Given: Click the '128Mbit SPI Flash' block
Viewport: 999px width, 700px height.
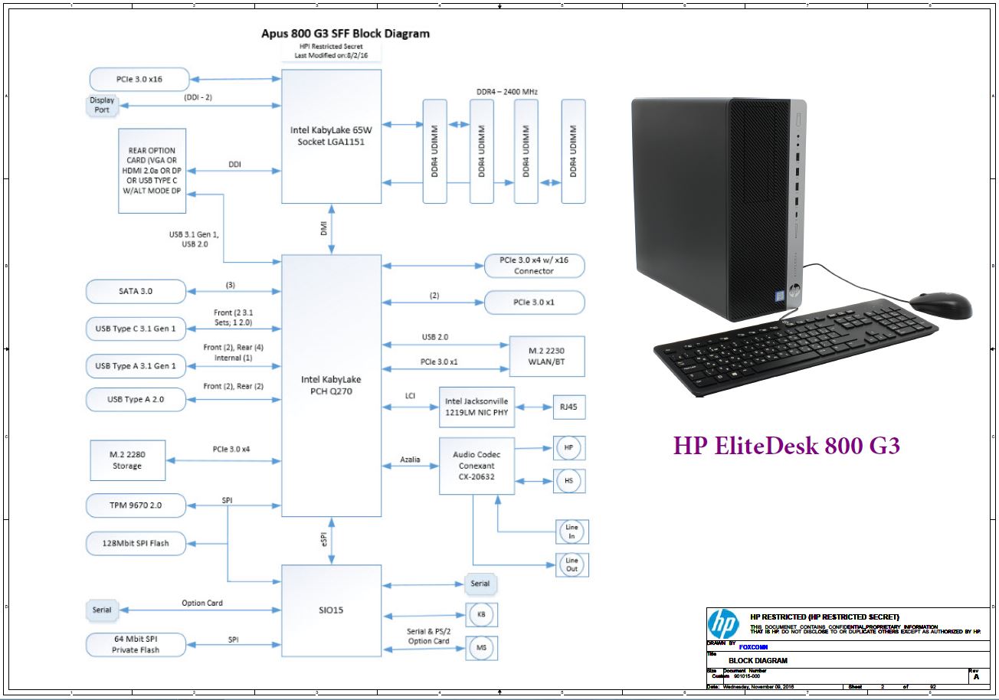Looking at the screenshot, I should 136,544.
